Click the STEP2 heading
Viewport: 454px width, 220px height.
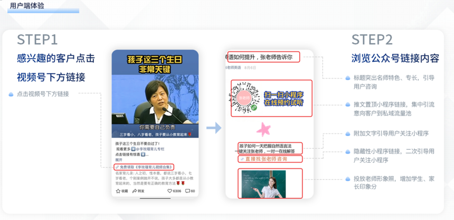372,40
